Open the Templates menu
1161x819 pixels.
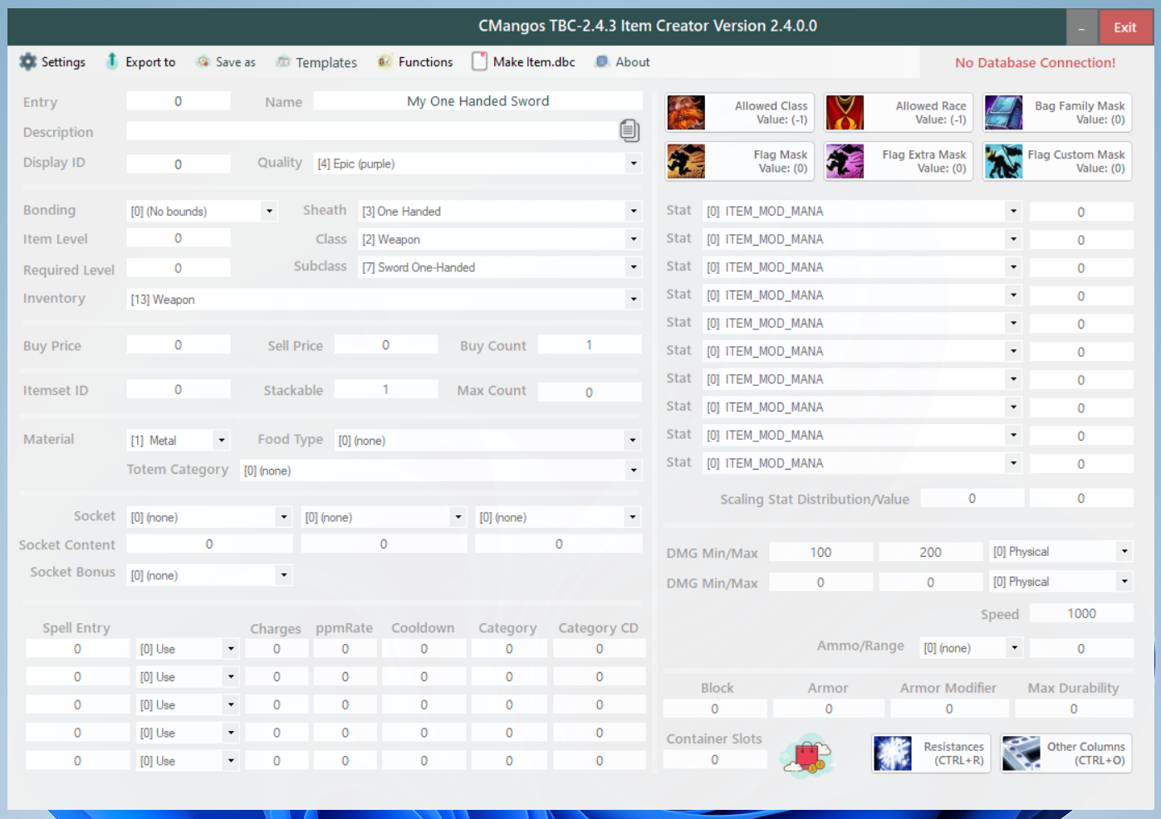coord(316,62)
